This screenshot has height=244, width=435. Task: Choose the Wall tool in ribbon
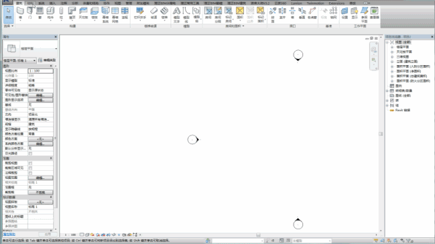[x=20, y=14]
